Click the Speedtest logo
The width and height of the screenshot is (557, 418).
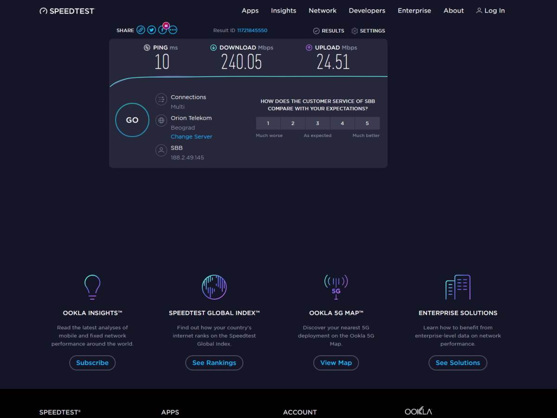pos(67,11)
